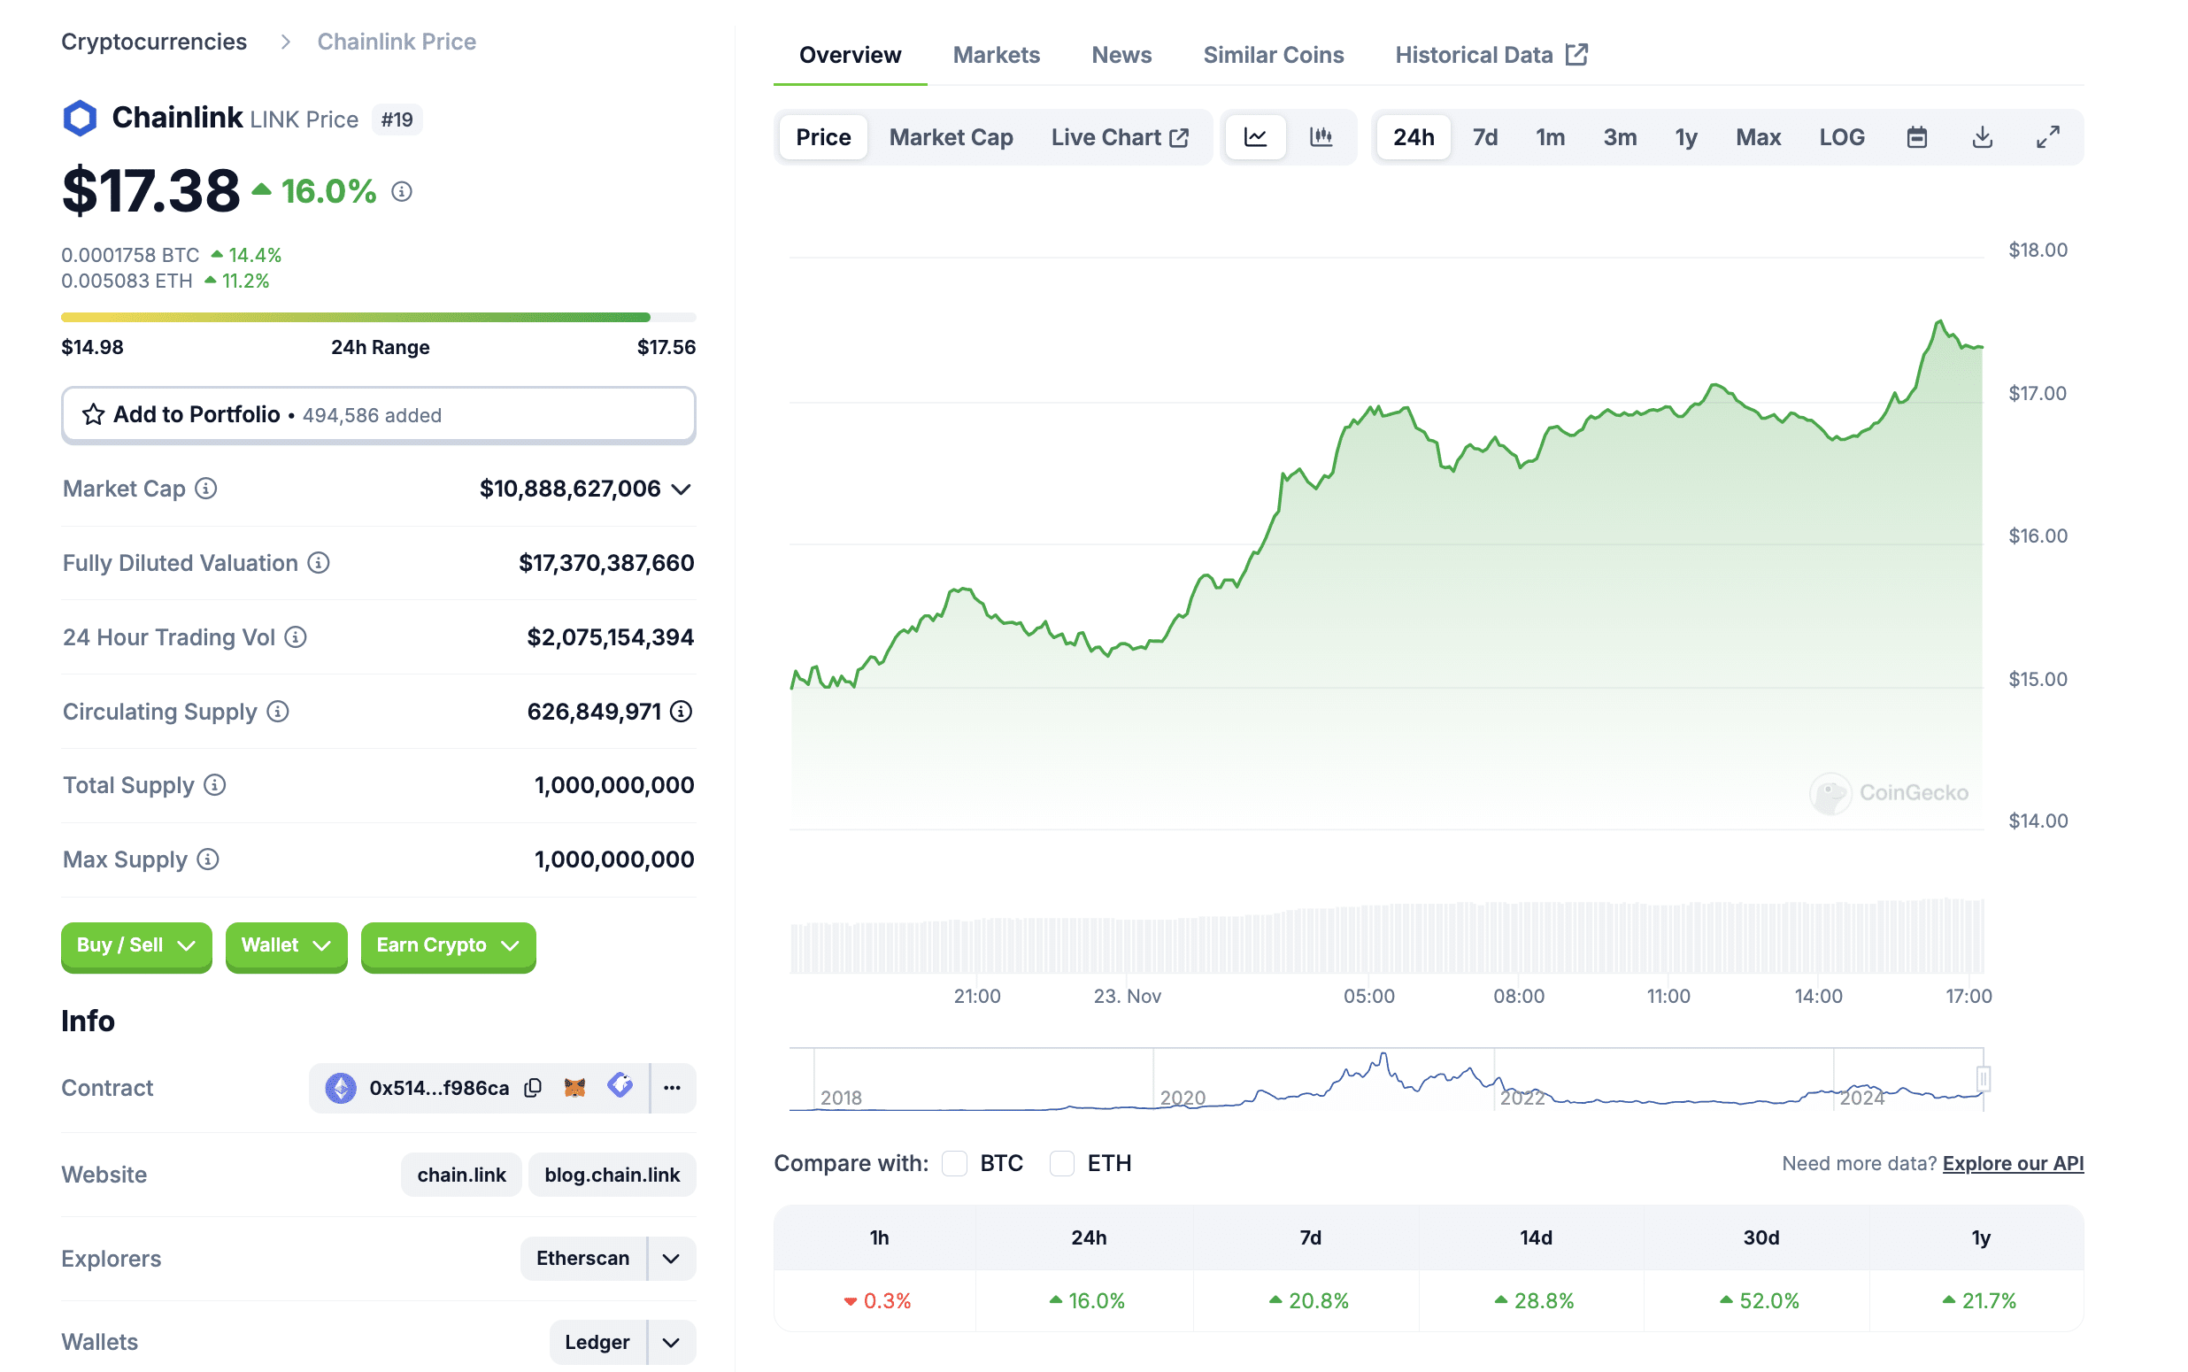Show 24 Hour Trading Vol info icon
The height and width of the screenshot is (1372, 2188).
click(296, 637)
